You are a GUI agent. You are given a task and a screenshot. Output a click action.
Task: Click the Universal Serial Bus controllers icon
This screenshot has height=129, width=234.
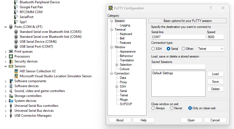(11, 106)
